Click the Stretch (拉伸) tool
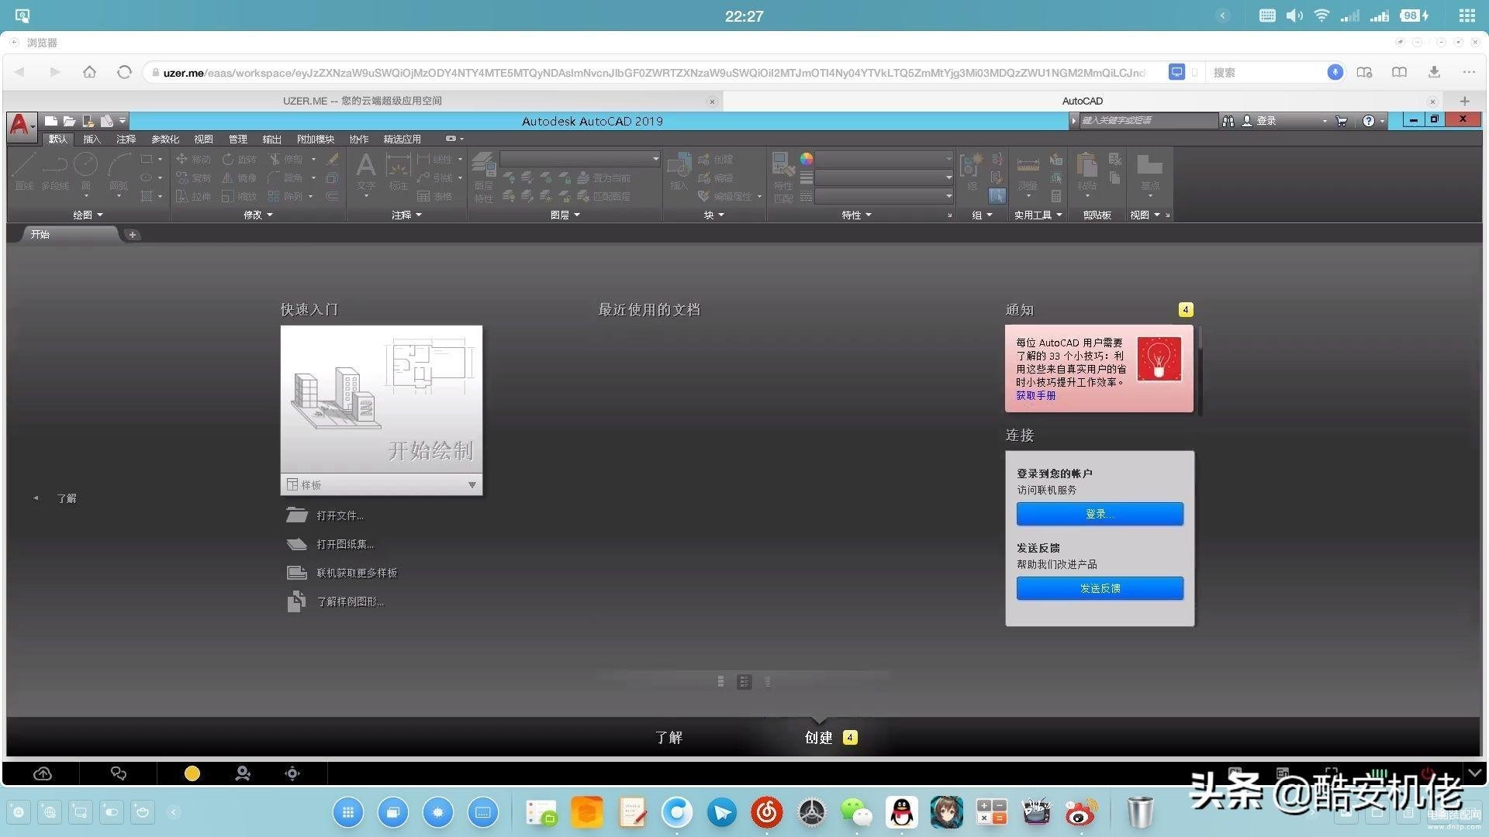The width and height of the screenshot is (1489, 837). pyautogui.click(x=193, y=196)
